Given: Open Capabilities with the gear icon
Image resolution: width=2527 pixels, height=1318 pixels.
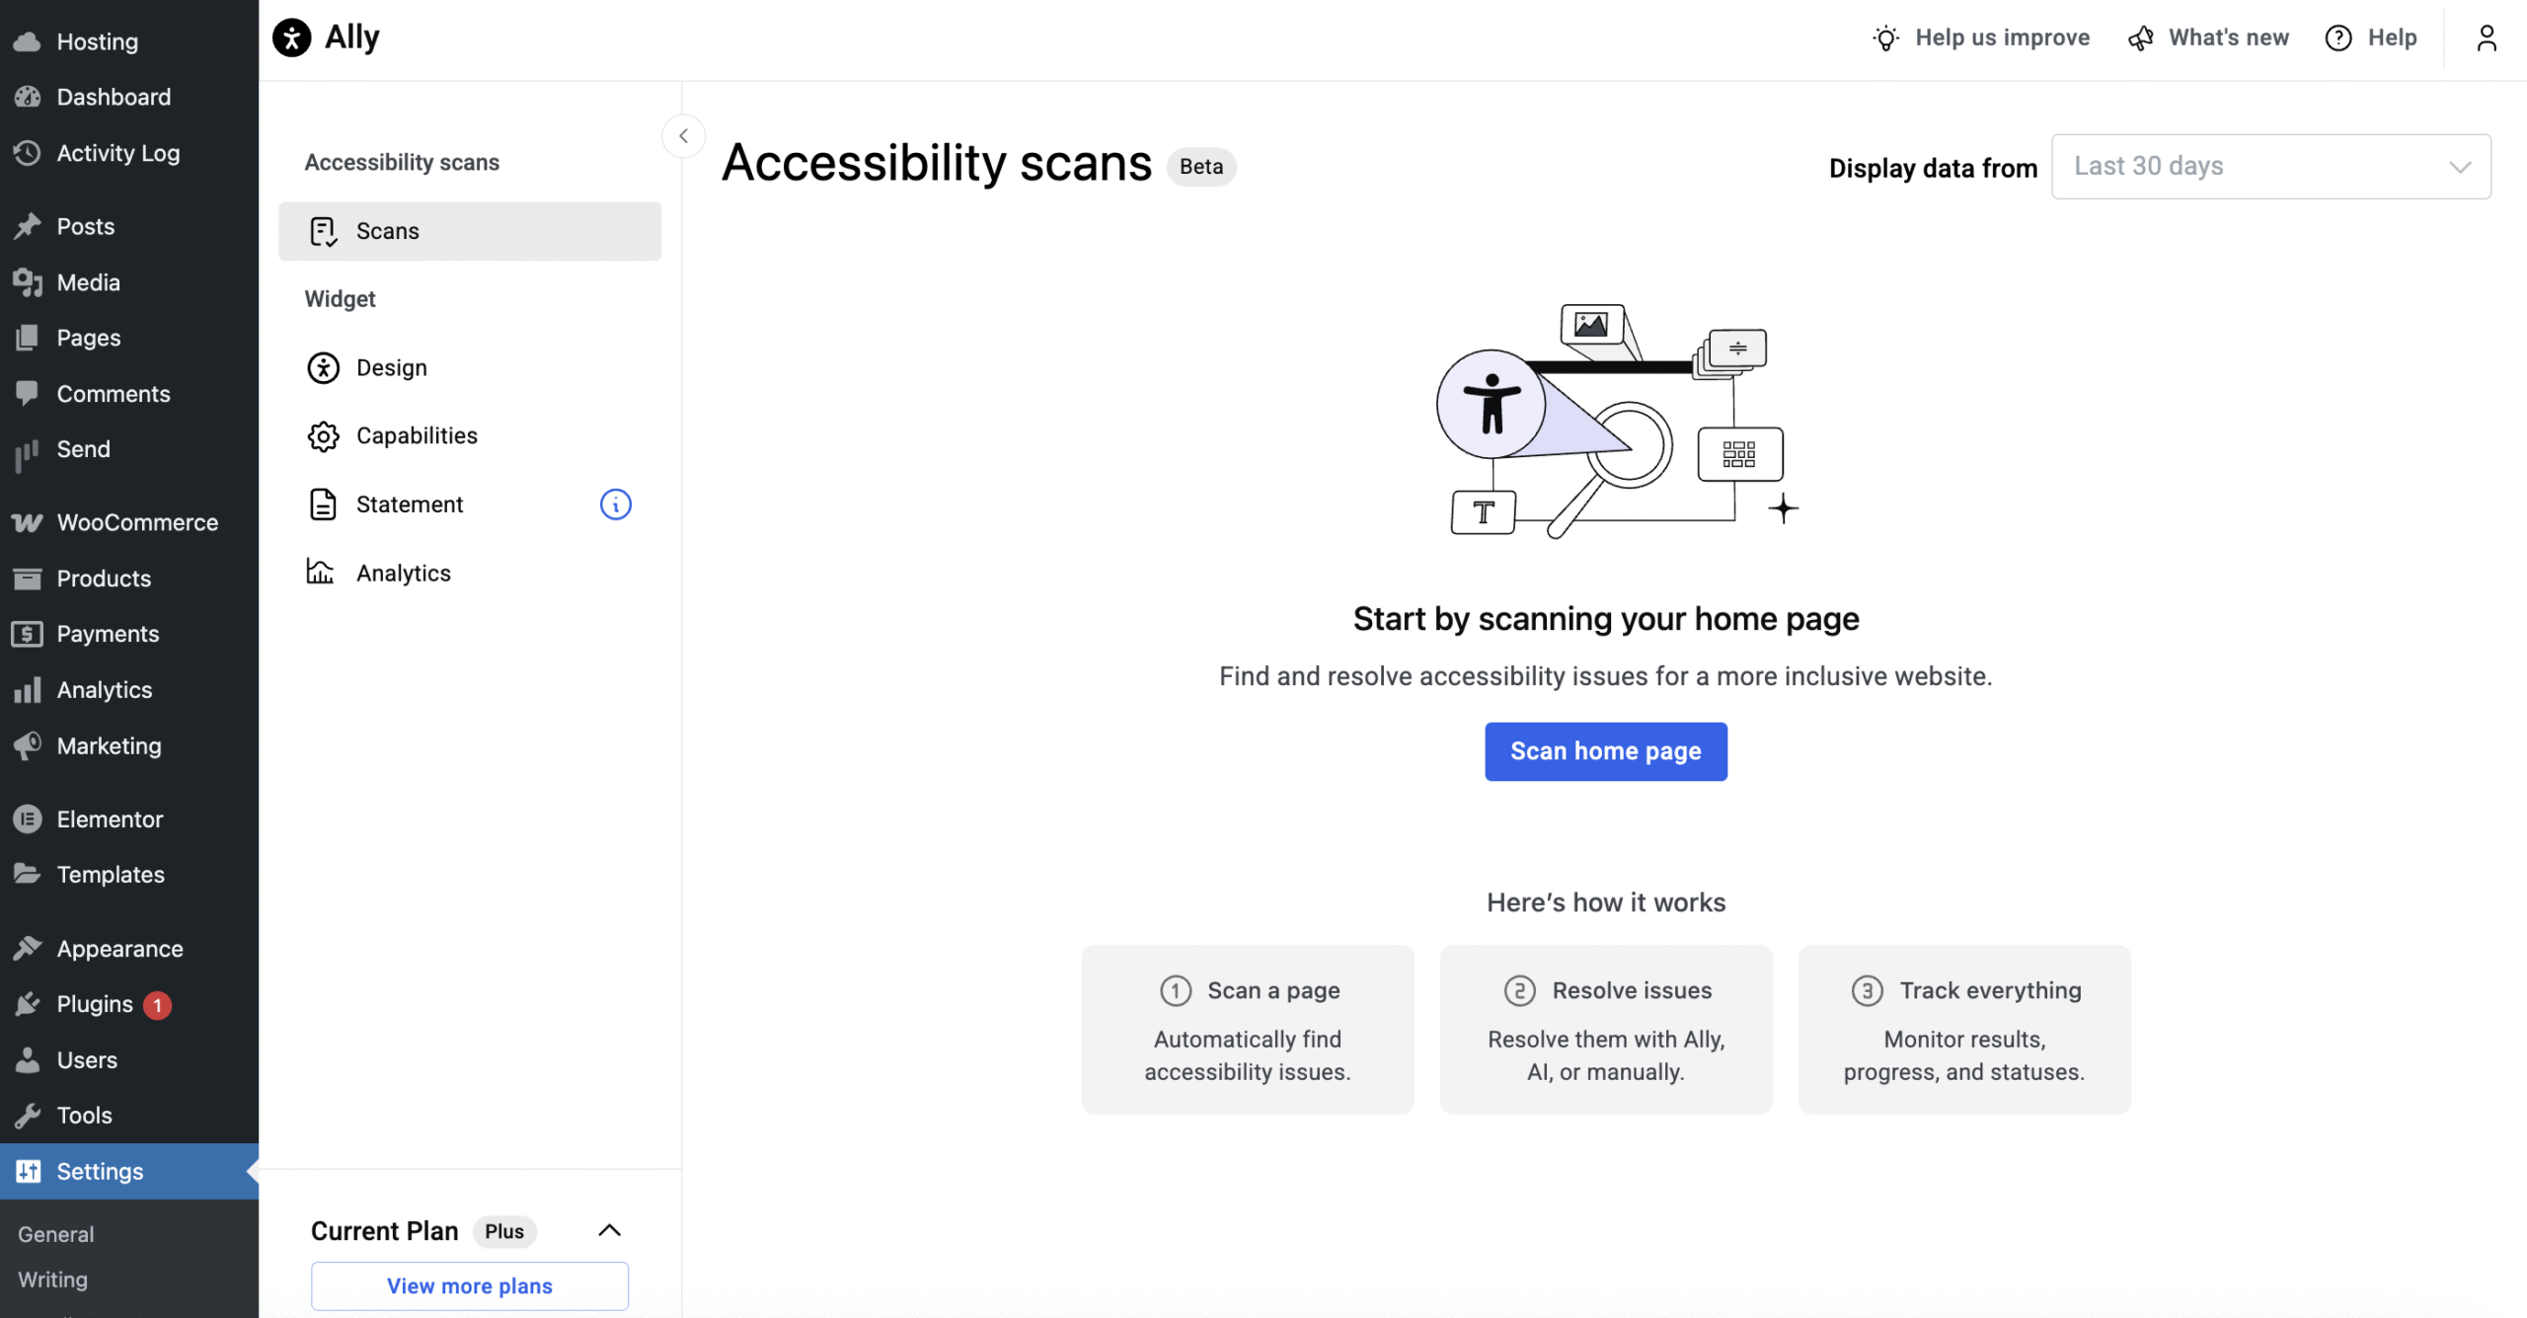Looking at the screenshot, I should click(x=323, y=436).
